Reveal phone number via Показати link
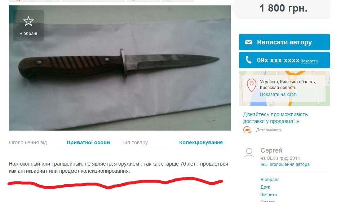The width and height of the screenshot is (354, 202). [309, 61]
